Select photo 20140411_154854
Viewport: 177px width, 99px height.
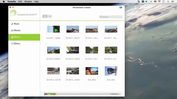(x=53, y=29)
